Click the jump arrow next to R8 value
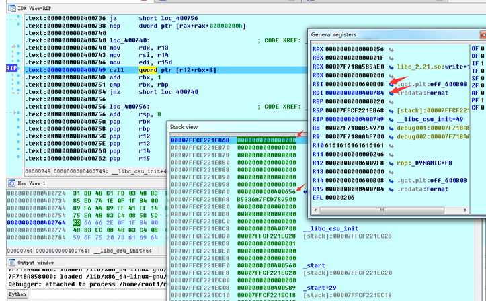 [391, 128]
